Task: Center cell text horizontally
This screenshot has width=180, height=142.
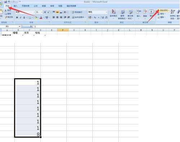Action: 57,17
